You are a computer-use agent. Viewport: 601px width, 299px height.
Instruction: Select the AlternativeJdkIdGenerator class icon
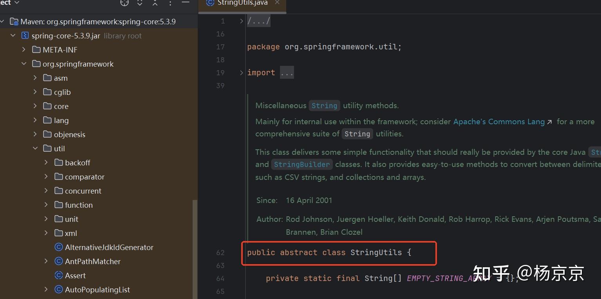tap(59, 247)
